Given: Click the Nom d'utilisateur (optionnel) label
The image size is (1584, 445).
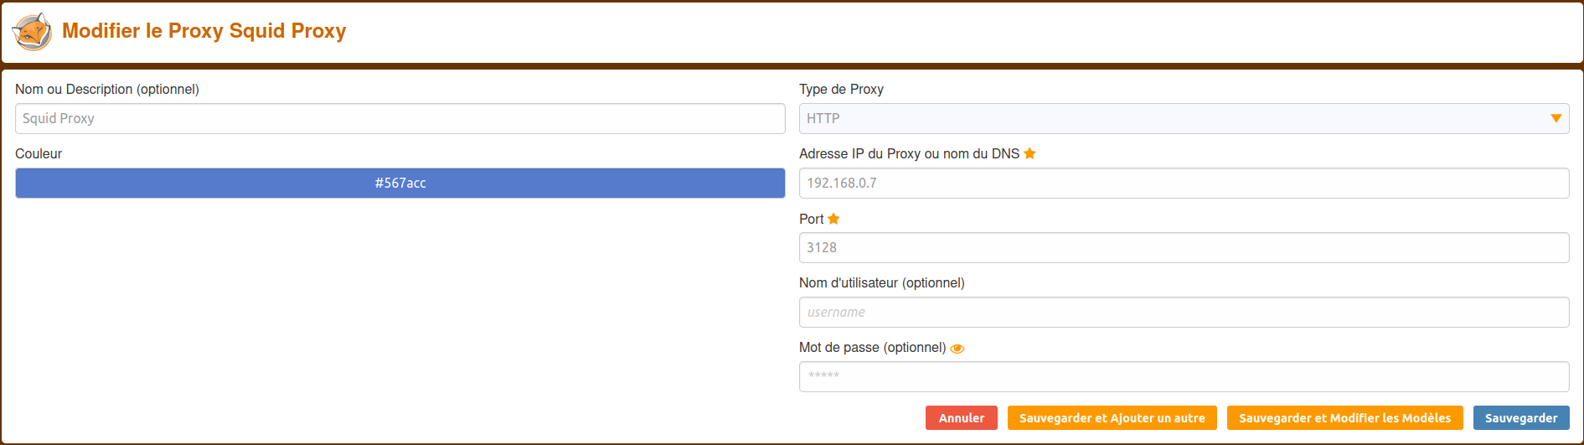Looking at the screenshot, I should pos(881,283).
